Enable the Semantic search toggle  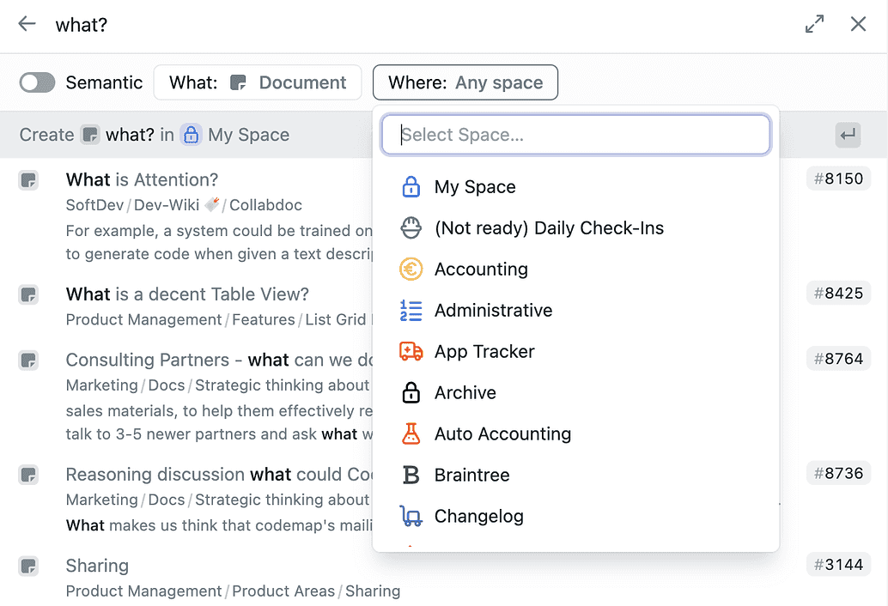(37, 82)
